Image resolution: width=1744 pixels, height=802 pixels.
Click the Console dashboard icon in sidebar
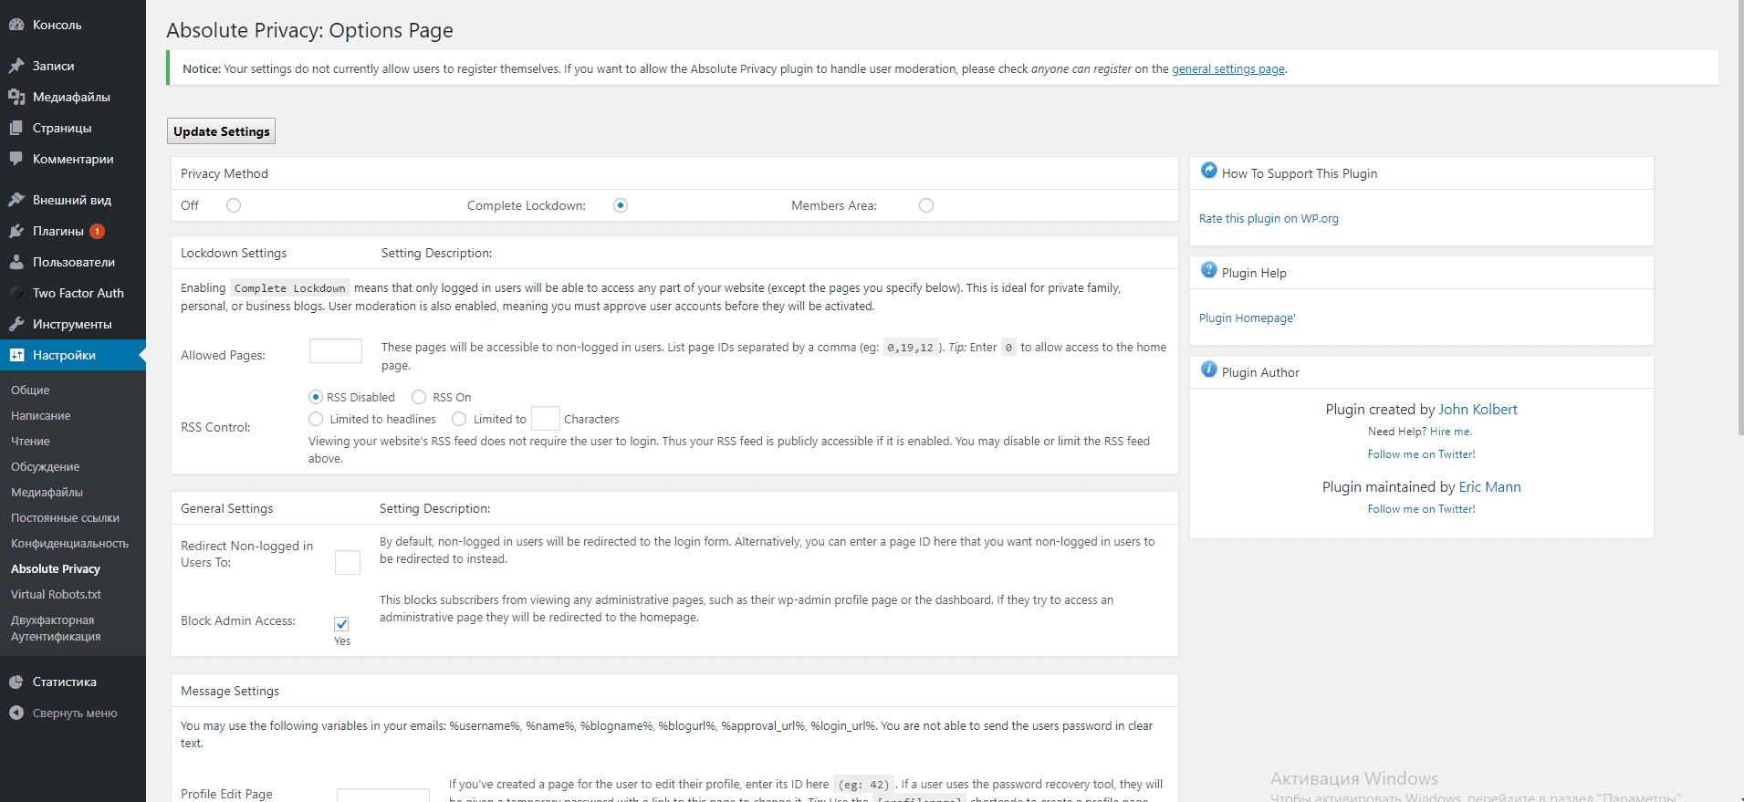16,25
